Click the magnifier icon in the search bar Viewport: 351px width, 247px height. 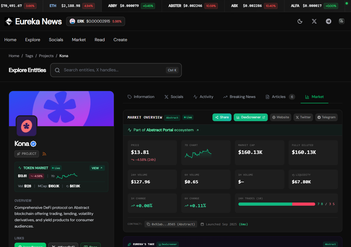coord(57,70)
